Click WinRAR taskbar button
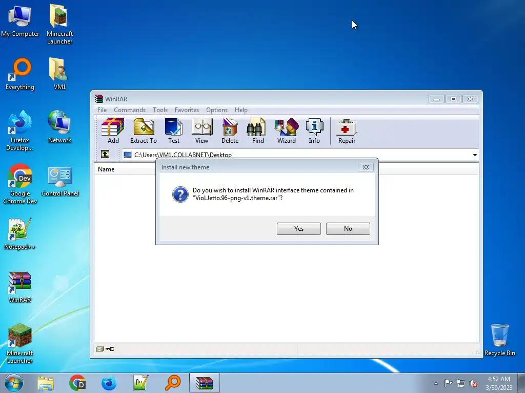The height and width of the screenshot is (393, 525). click(205, 383)
